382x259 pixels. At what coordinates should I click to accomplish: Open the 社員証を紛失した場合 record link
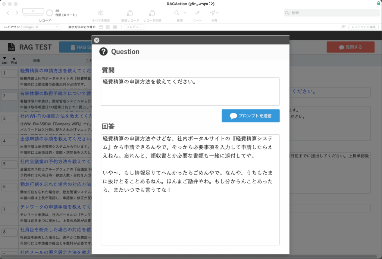click(x=56, y=230)
